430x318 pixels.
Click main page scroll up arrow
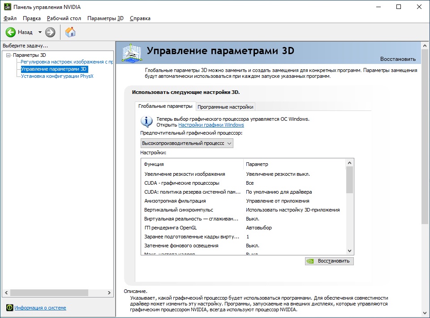425,46
